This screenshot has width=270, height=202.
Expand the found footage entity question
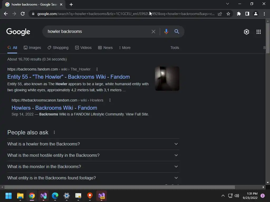coord(93,178)
